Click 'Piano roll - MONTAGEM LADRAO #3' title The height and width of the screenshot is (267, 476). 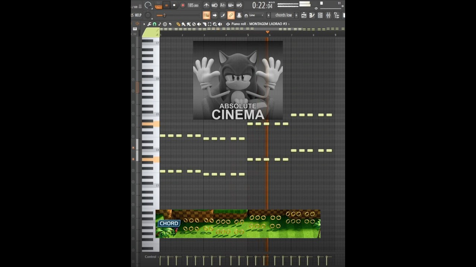pos(259,24)
